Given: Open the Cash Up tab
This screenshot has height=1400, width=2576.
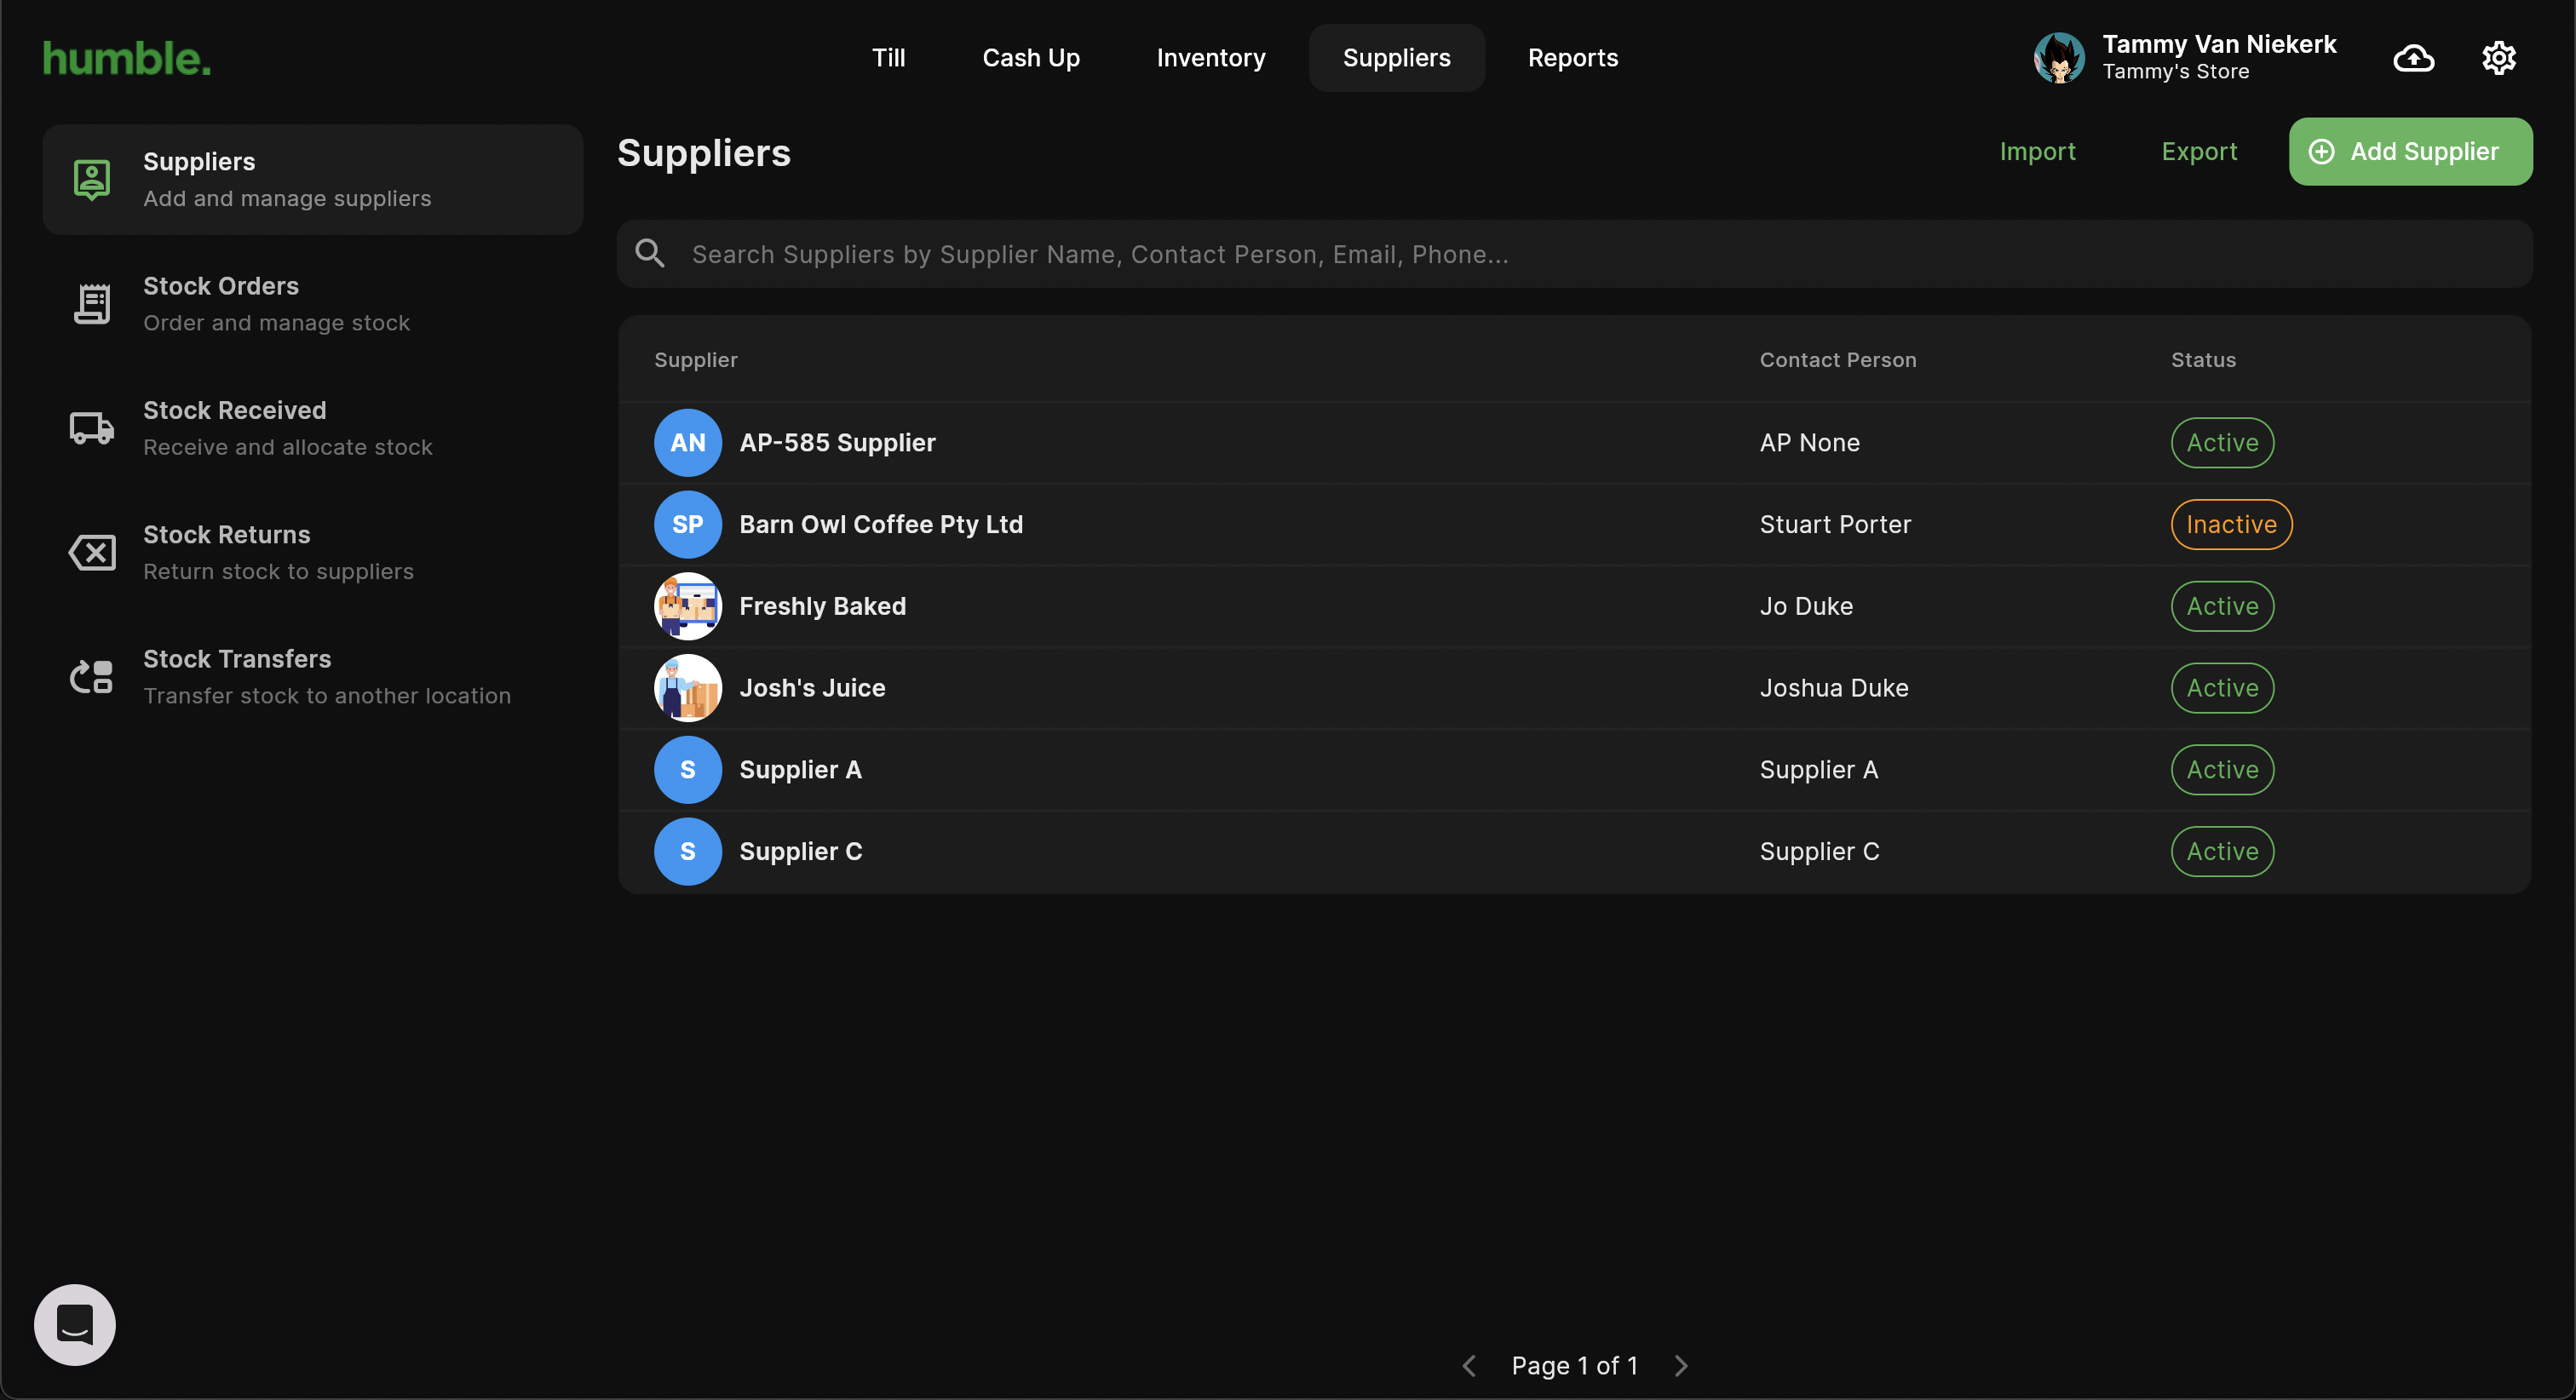Looking at the screenshot, I should coord(1031,58).
